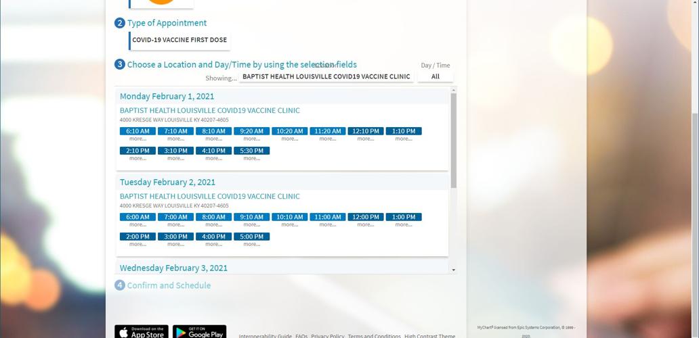Expand more times under Monday 9:20 AM
Image resolution: width=699 pixels, height=338 pixels.
tap(251, 139)
